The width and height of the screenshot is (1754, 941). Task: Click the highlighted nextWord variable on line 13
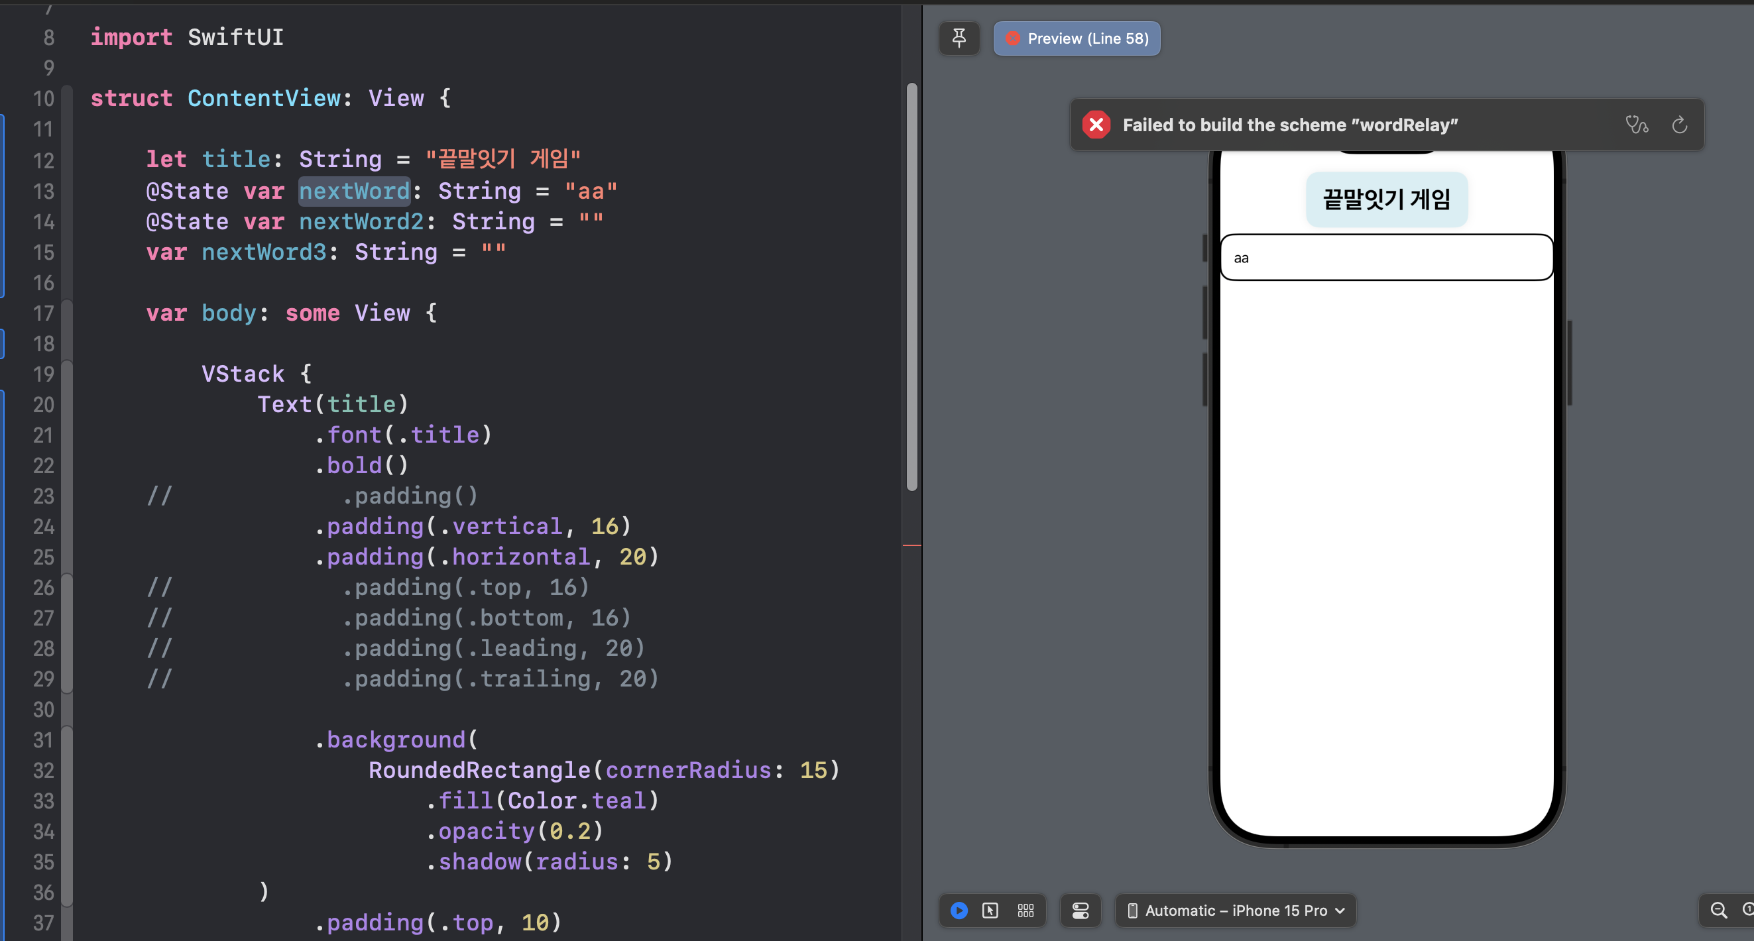[x=355, y=192]
